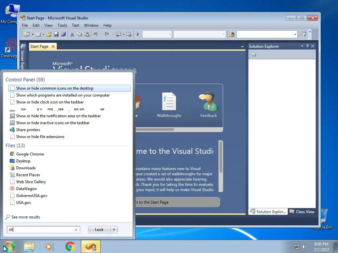Click the Lock button

(x=99, y=230)
